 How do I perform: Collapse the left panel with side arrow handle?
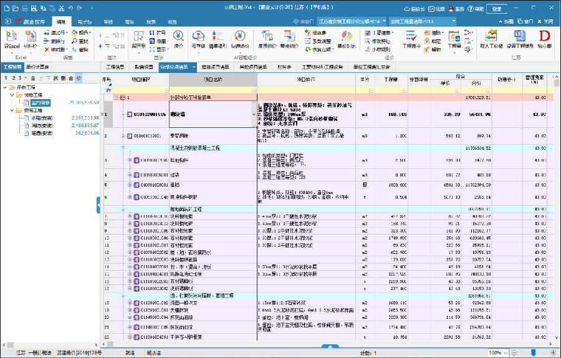point(98,204)
